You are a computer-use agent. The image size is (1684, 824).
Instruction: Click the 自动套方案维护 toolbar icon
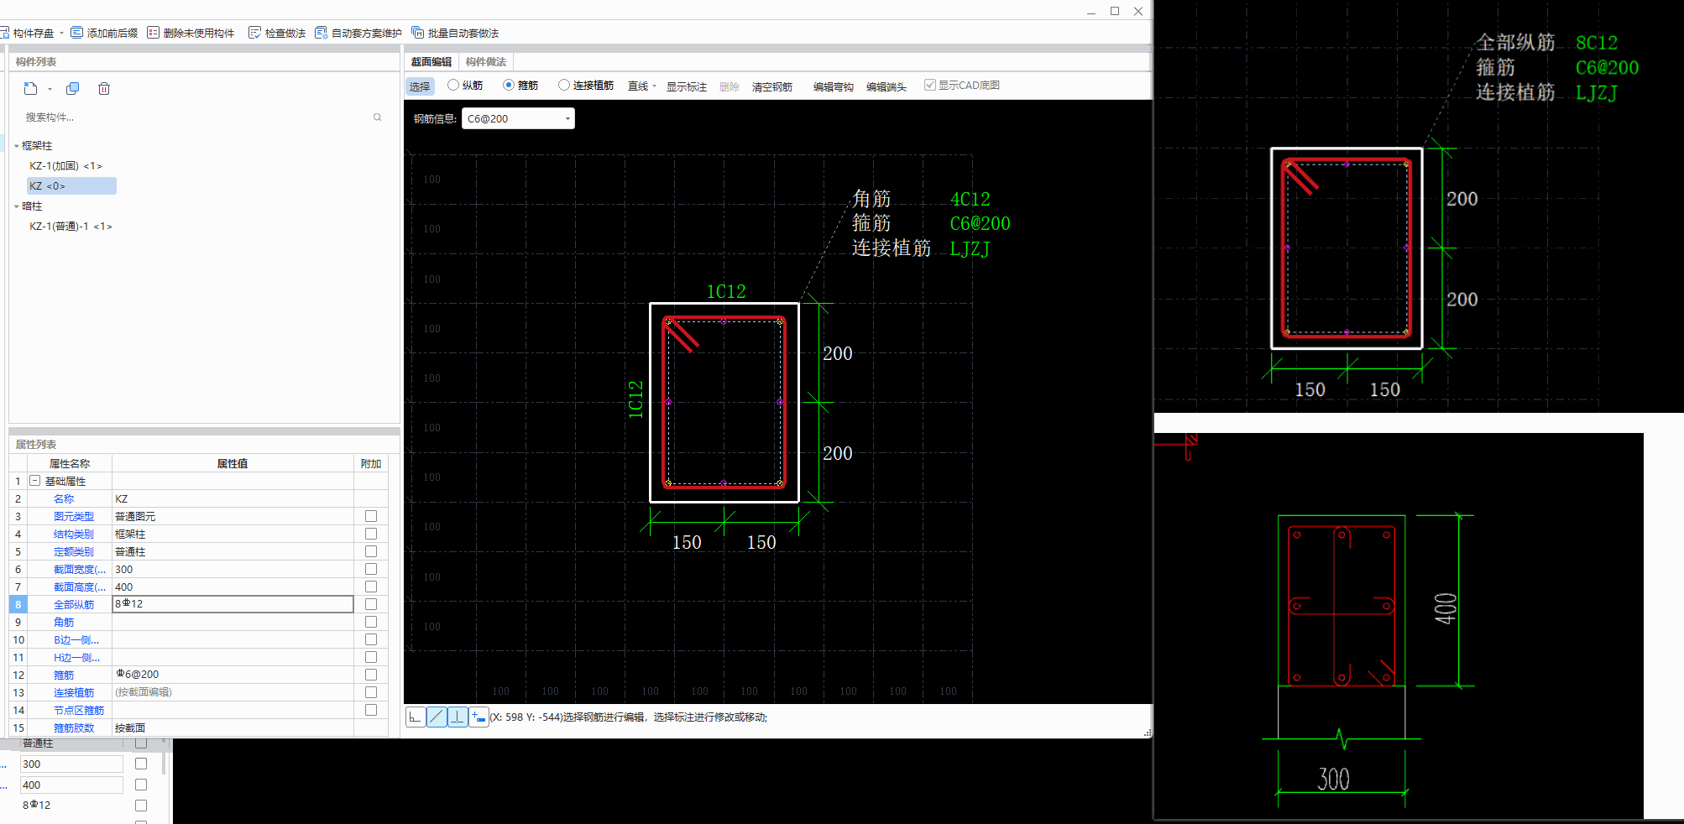321,33
